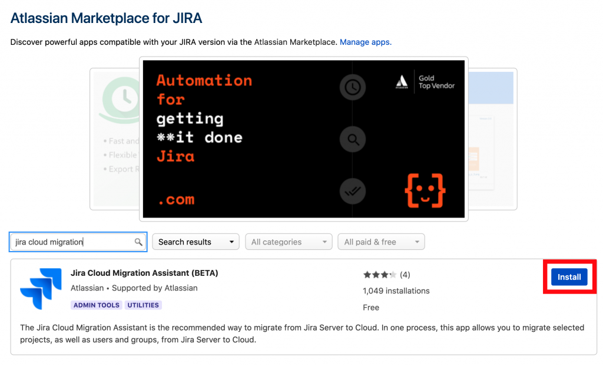The height and width of the screenshot is (366, 603).
Task: Open the Search results dropdown
Action: tap(196, 242)
